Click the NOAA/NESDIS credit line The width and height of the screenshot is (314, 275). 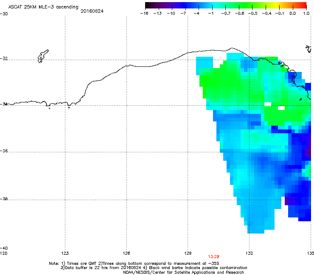point(183,272)
